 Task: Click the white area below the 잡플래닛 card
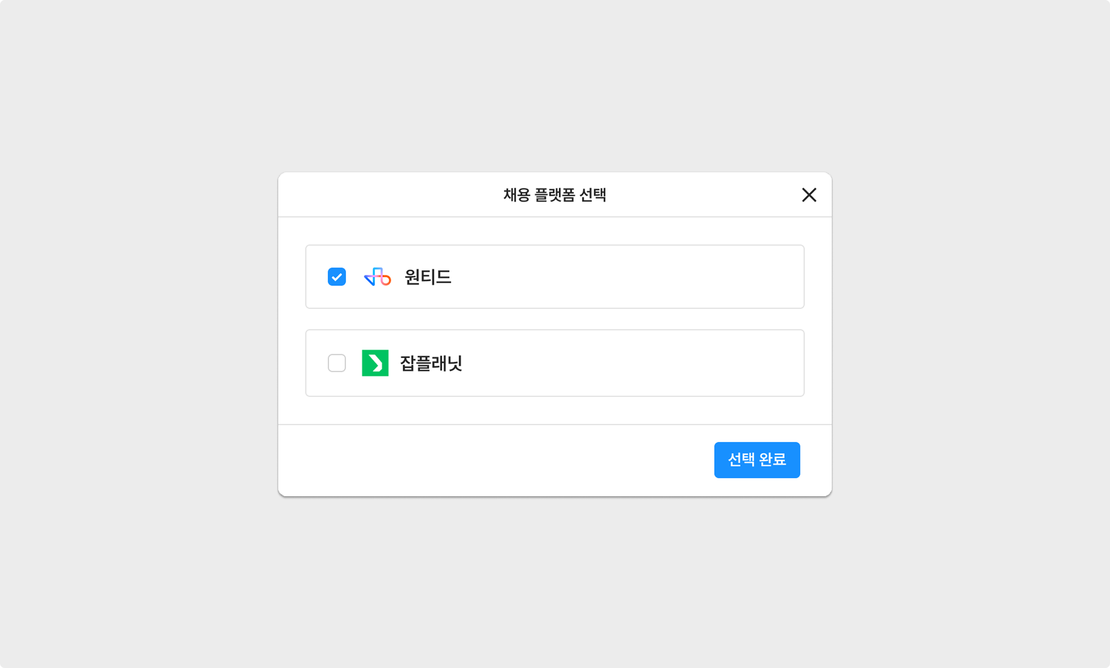tap(555, 410)
